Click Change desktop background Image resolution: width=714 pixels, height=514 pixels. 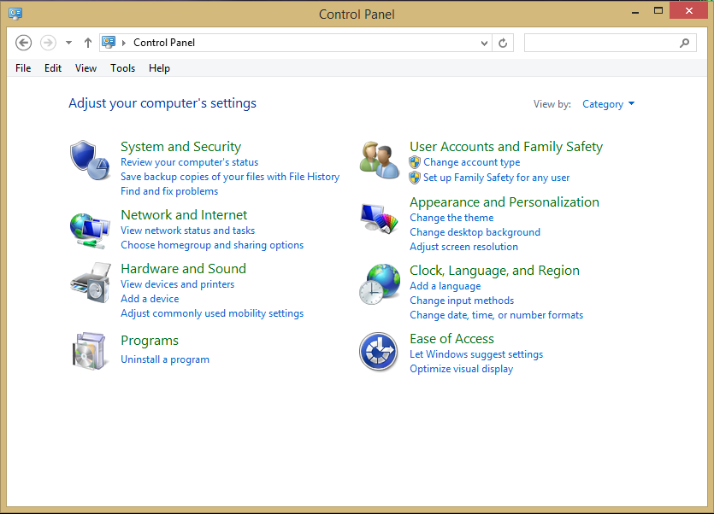point(475,232)
